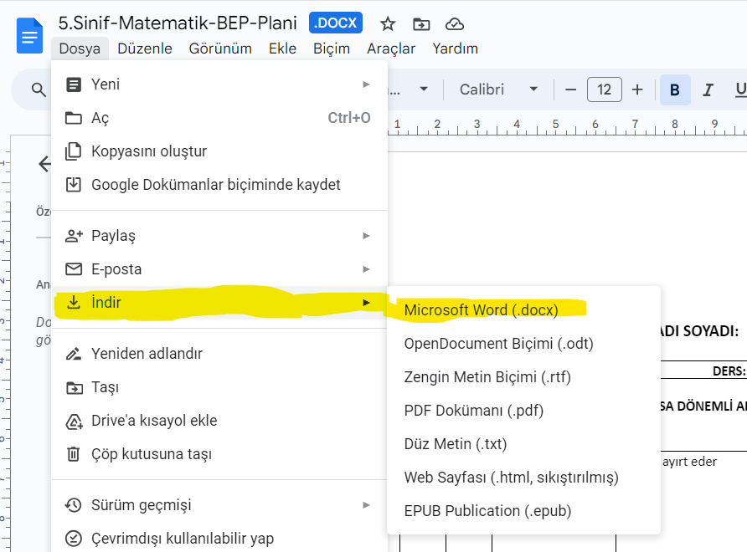Screen dimensions: 747x552
Task: Expand the Paylaş submenu
Action: [219, 236]
